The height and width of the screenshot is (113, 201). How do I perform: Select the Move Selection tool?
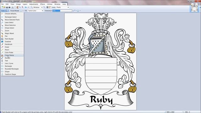[x=12, y=25]
